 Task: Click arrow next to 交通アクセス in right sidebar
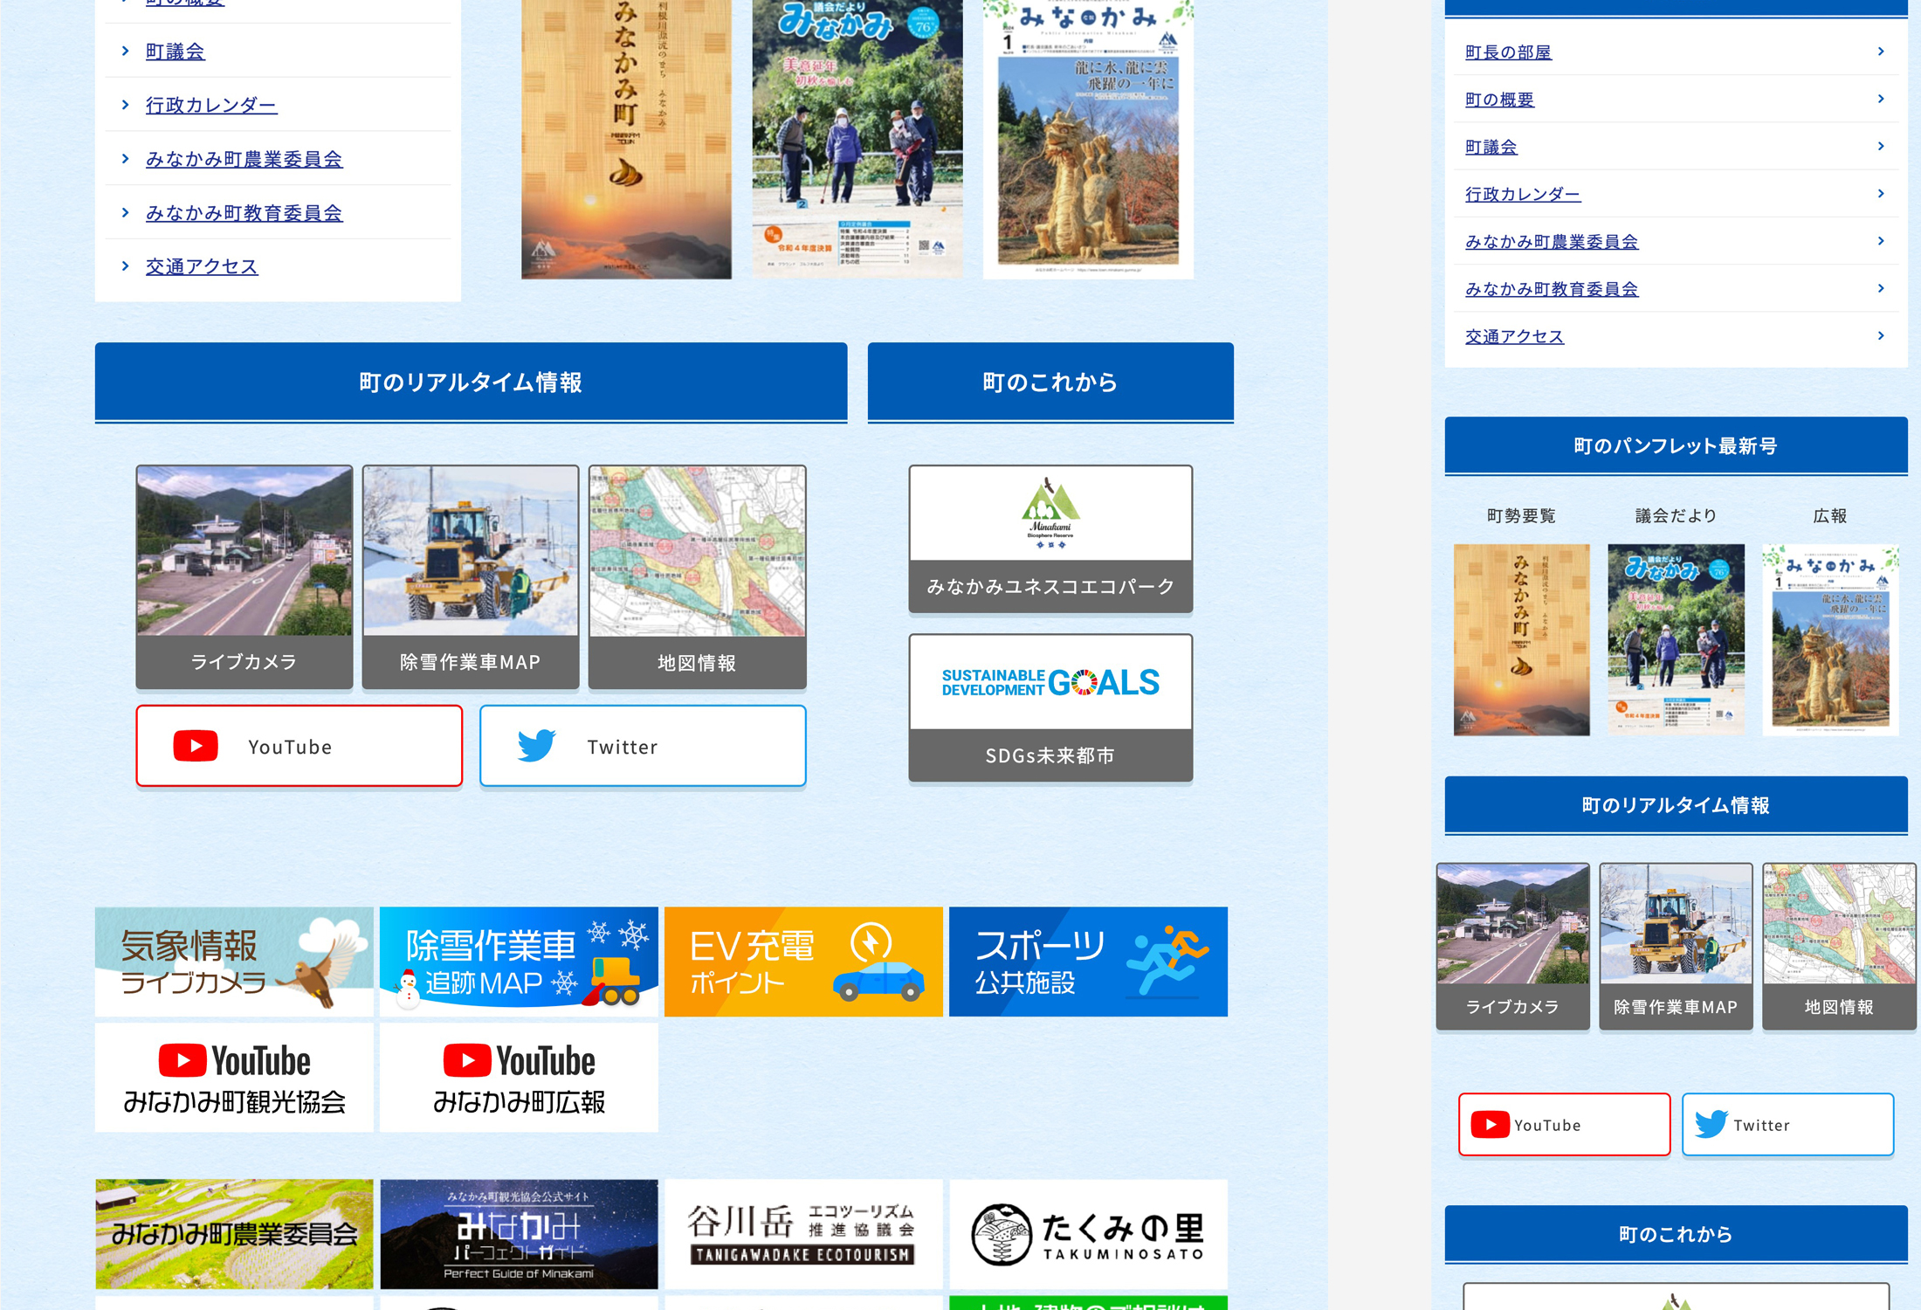1881,336
